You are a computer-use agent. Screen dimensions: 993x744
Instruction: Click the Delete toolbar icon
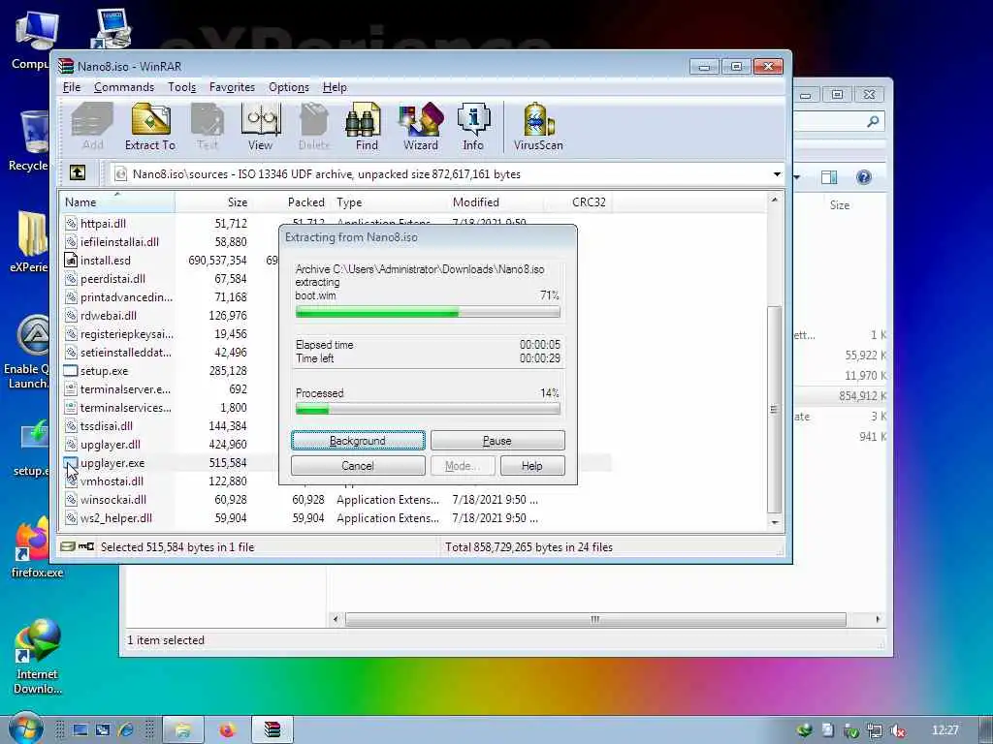pyautogui.click(x=314, y=127)
